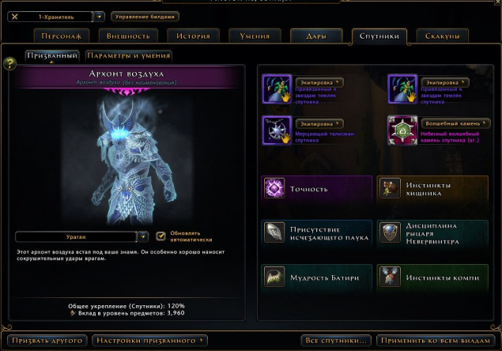
Task: Open the Параметры и умения subtab
Action: click(129, 55)
